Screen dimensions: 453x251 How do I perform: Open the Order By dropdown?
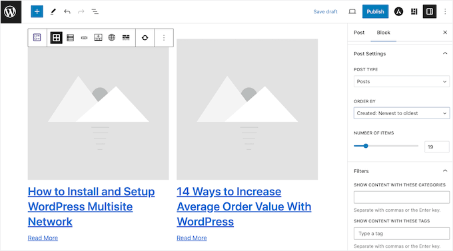[402, 113]
